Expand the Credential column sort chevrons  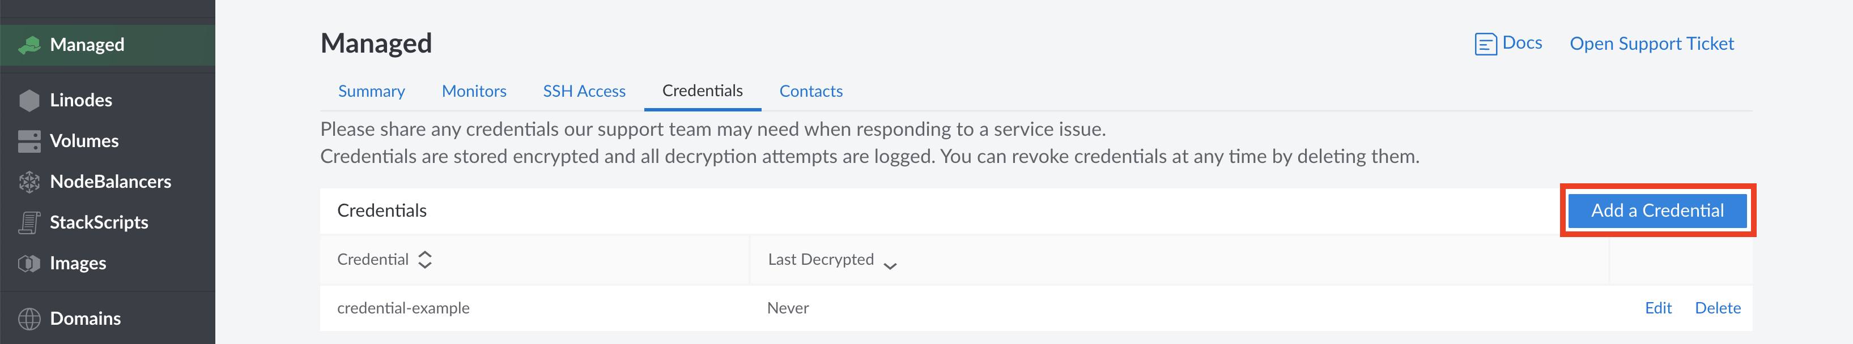point(426,260)
